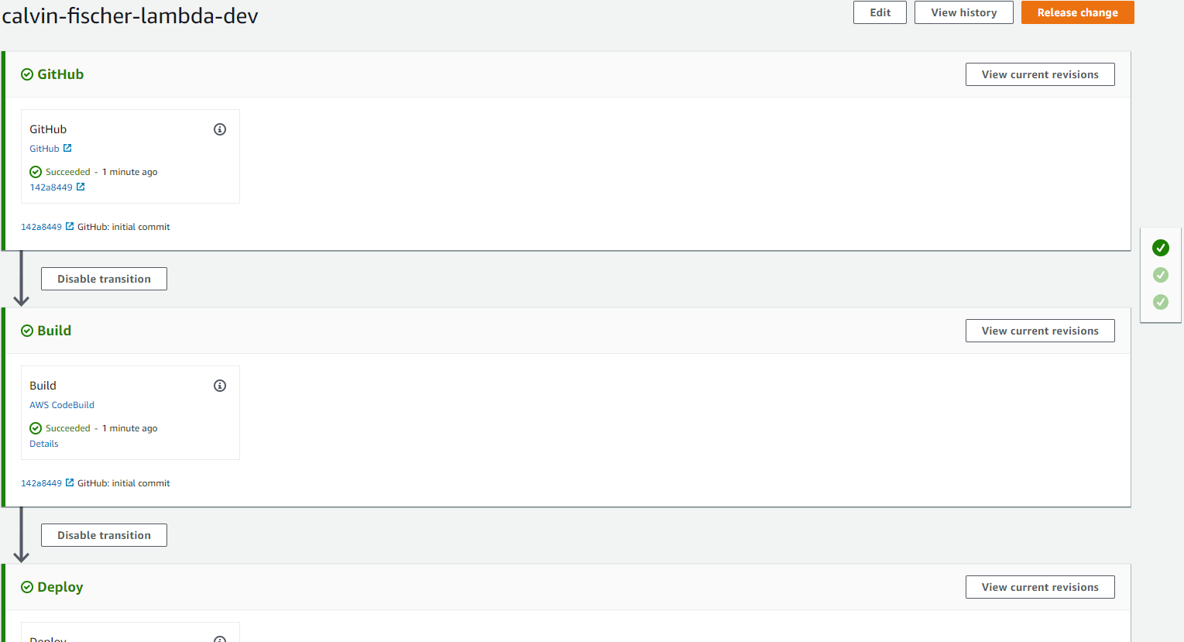This screenshot has height=642, width=1184.
Task: Open info icon on GitHub action card
Action: [x=220, y=129]
